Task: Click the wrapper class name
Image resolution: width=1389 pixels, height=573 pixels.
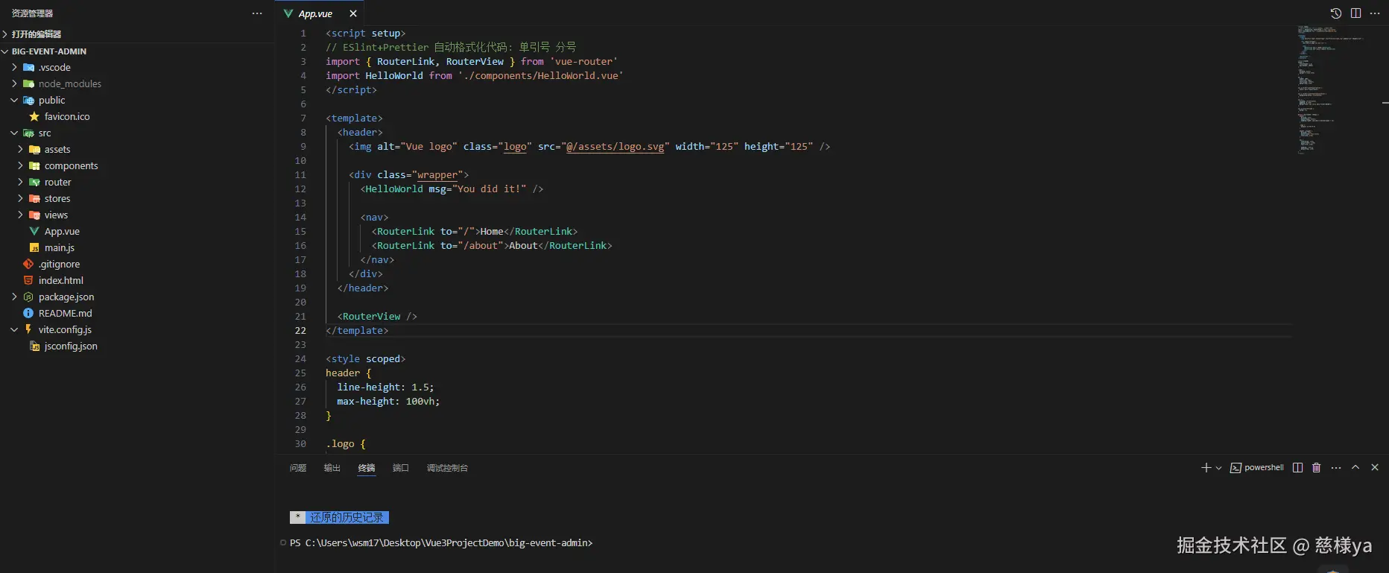Action: [x=437, y=175]
